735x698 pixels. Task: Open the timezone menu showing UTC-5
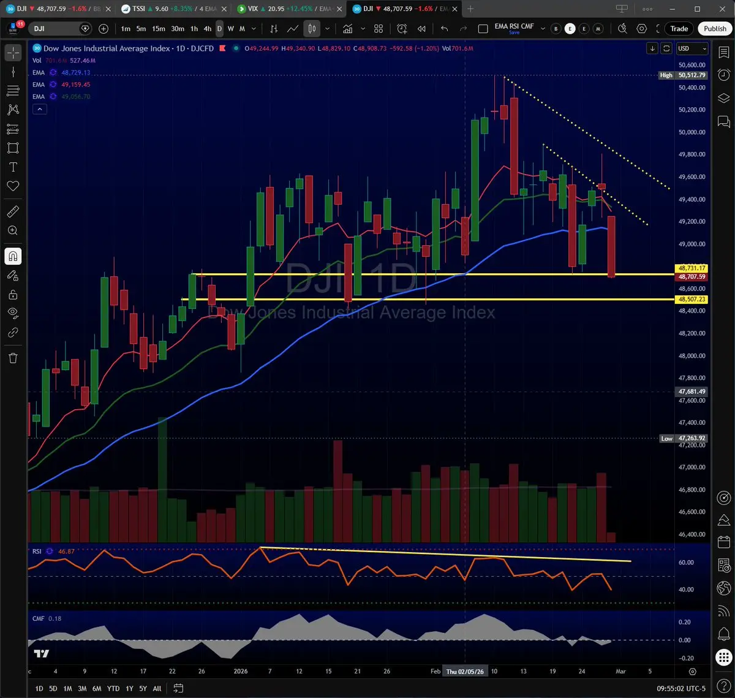click(x=682, y=688)
